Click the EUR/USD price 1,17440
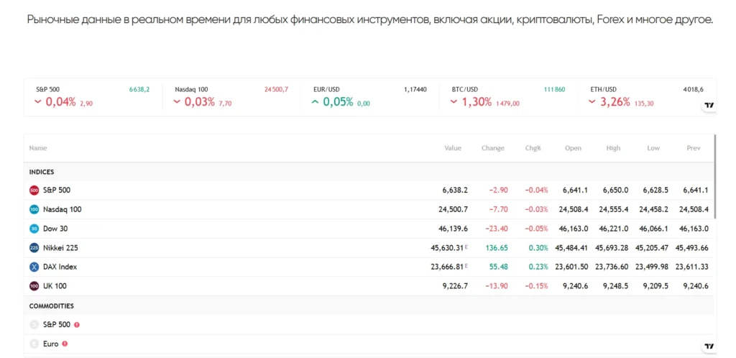Image resolution: width=736 pixels, height=358 pixels. click(415, 89)
